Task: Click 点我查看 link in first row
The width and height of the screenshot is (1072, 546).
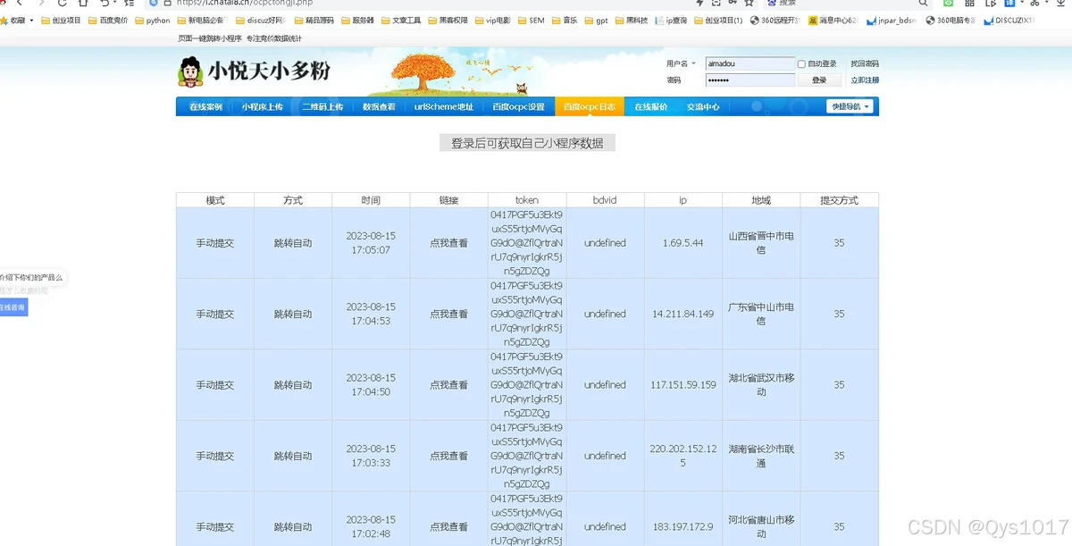Action: click(448, 243)
